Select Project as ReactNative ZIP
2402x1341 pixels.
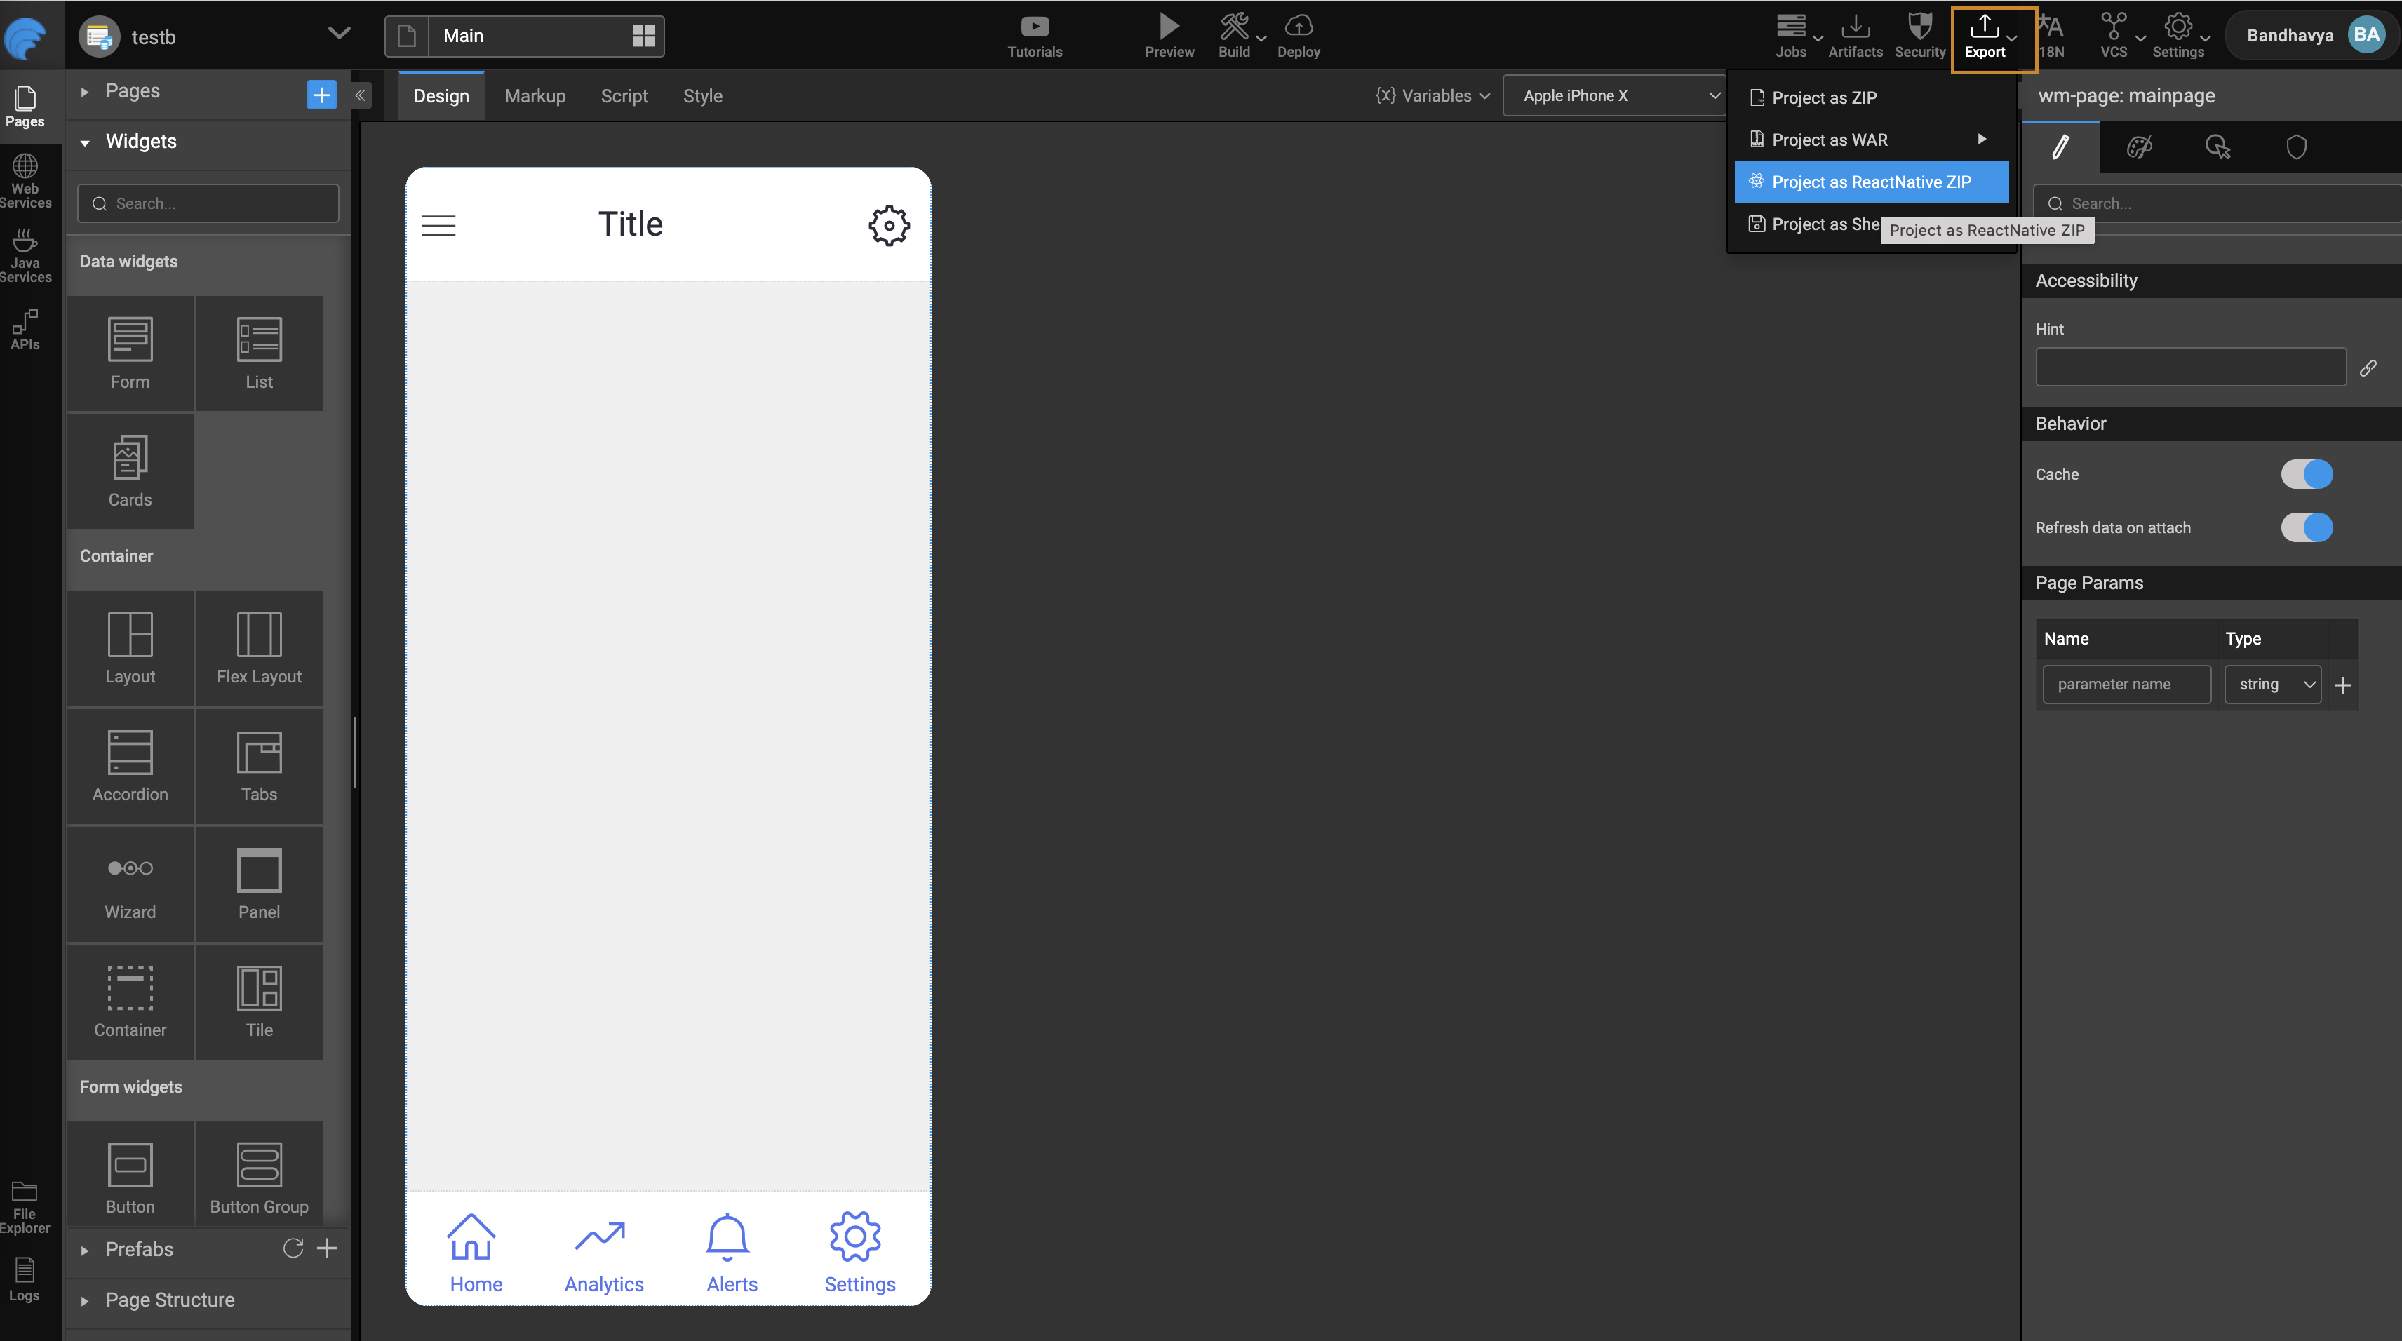[1870, 182]
